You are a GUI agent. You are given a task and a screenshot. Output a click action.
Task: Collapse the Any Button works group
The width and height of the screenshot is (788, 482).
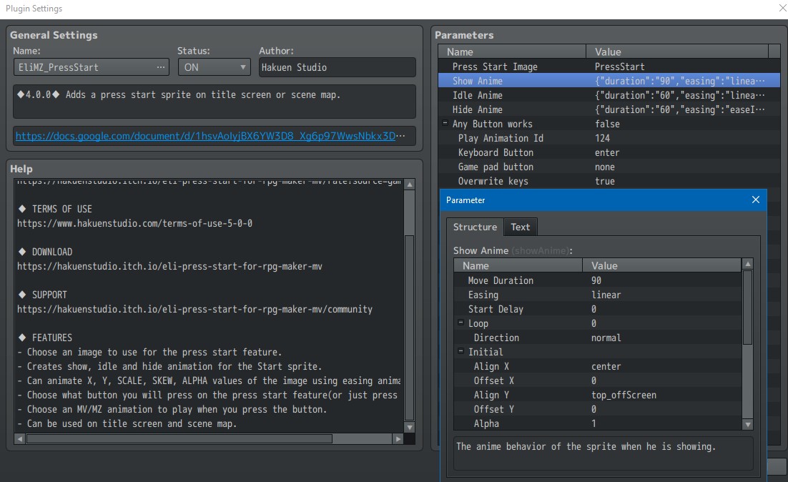[x=445, y=123]
